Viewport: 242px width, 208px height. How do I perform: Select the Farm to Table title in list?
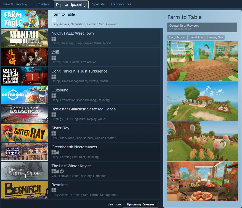tap(63, 14)
